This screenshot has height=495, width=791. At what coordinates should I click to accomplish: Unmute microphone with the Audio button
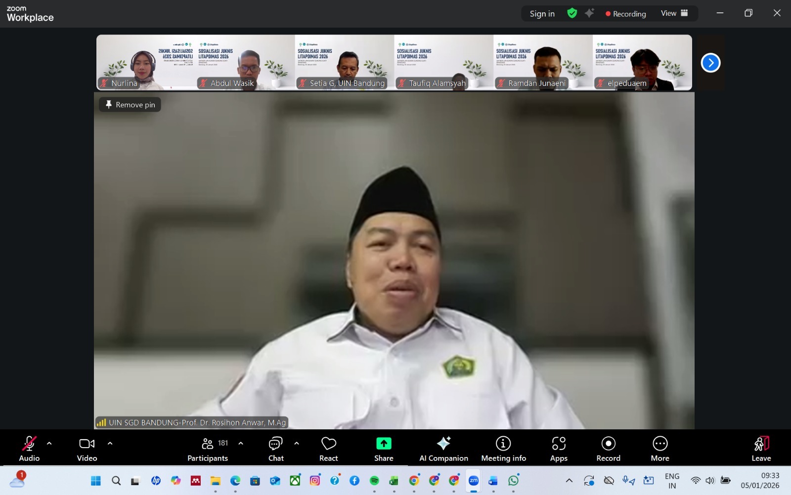tap(29, 449)
